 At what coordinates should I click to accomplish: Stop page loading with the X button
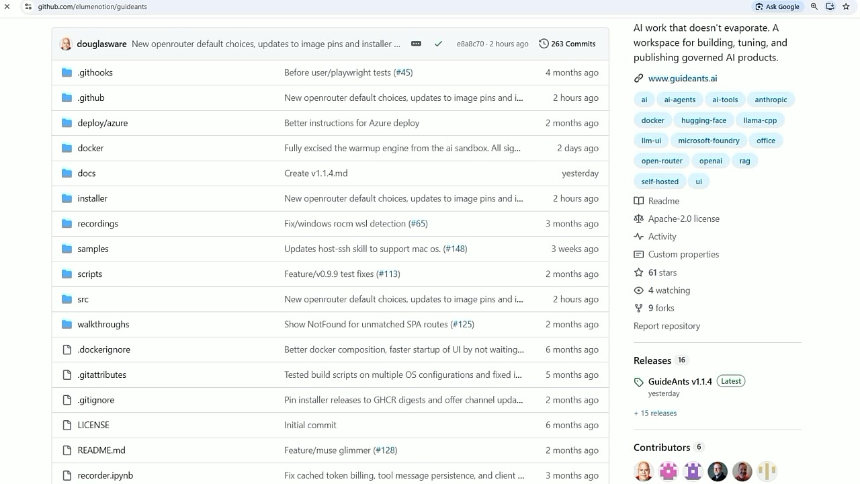point(7,7)
